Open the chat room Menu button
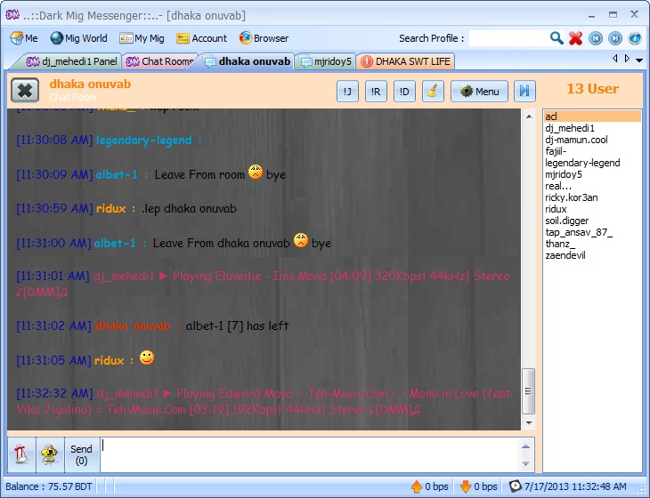The width and height of the screenshot is (650, 498). [x=479, y=91]
